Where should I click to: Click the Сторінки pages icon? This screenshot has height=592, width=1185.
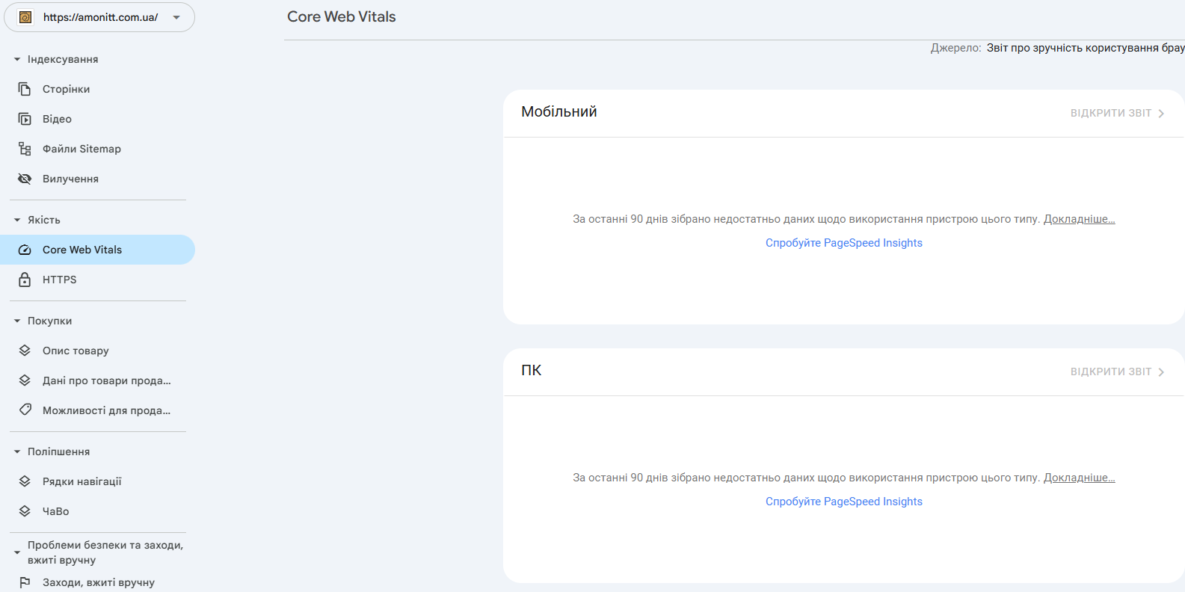pos(25,89)
